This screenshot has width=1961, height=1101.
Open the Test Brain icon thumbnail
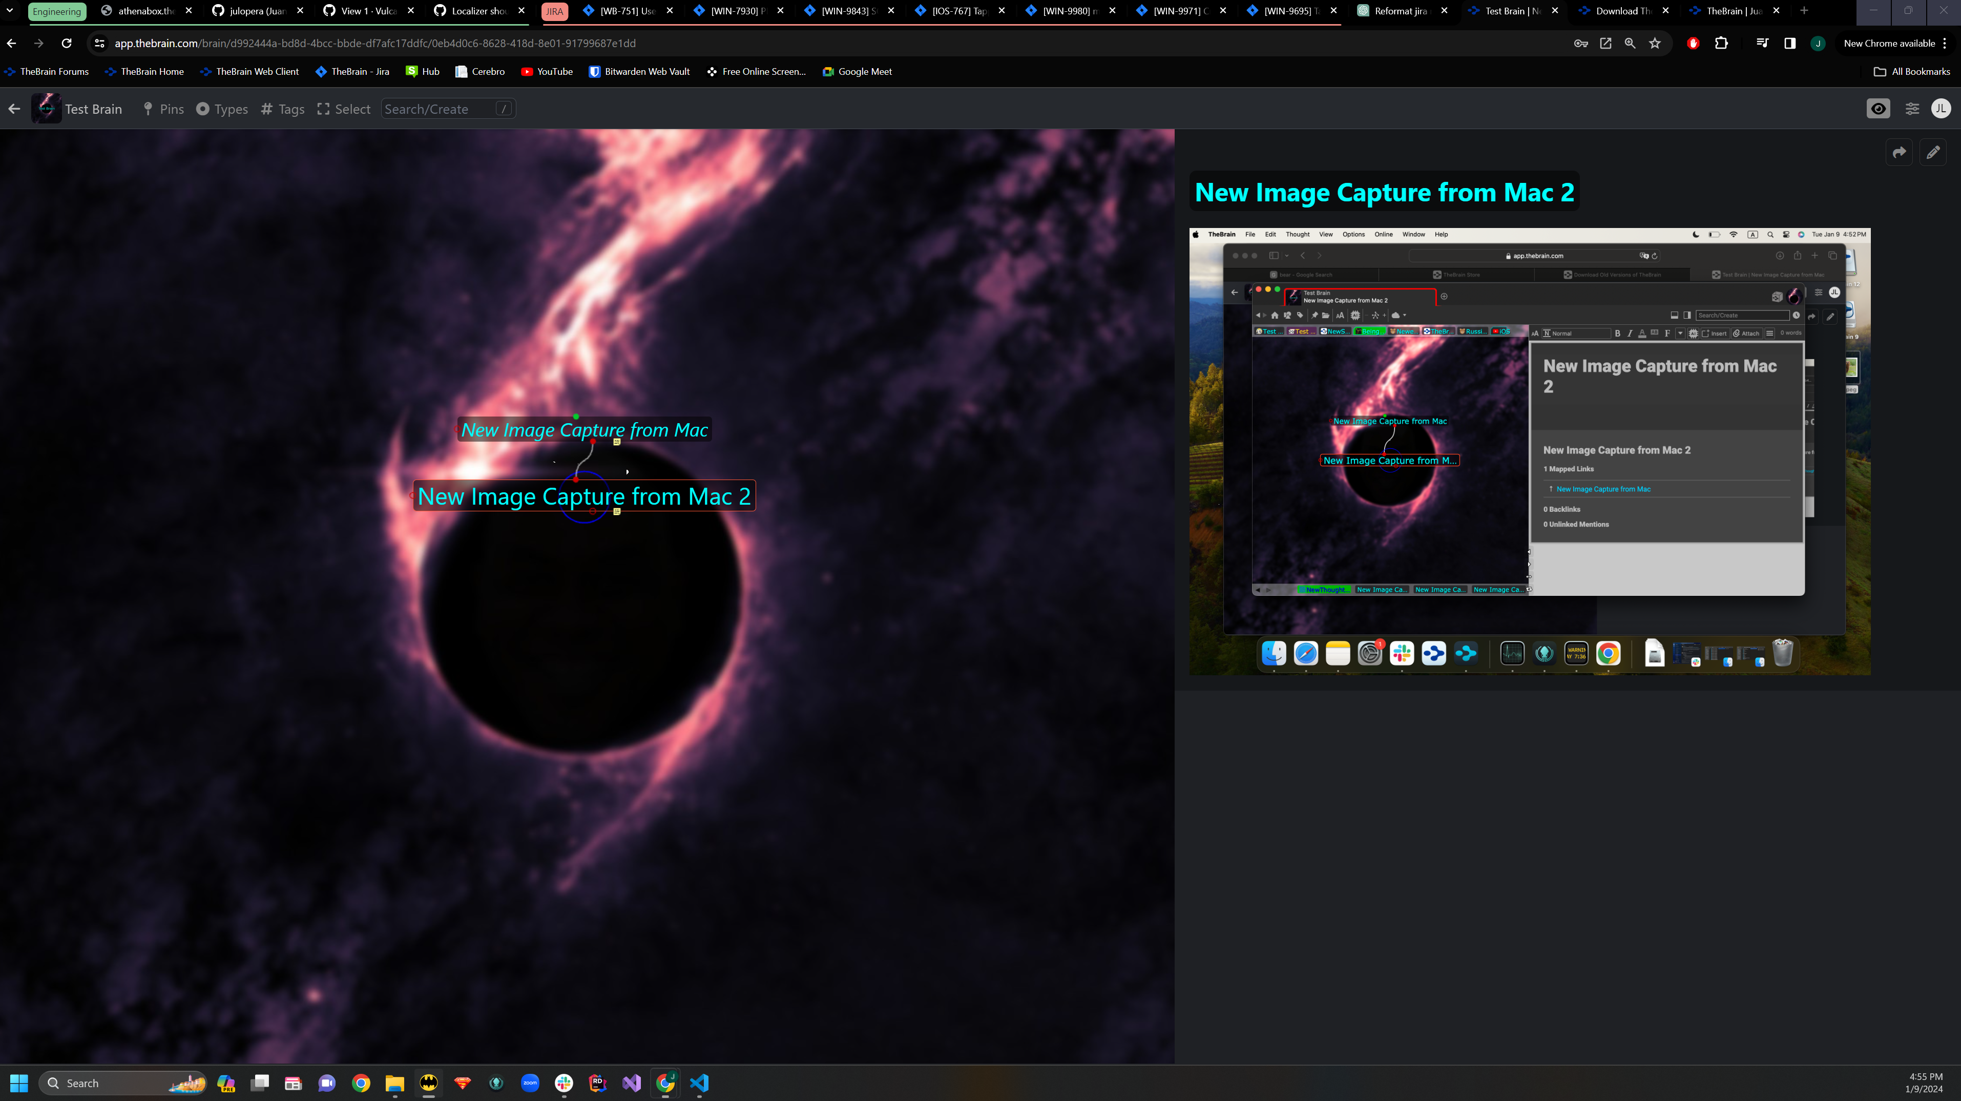[x=46, y=109]
